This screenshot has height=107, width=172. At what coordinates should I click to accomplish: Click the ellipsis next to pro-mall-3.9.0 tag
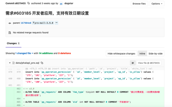[56, 23]
